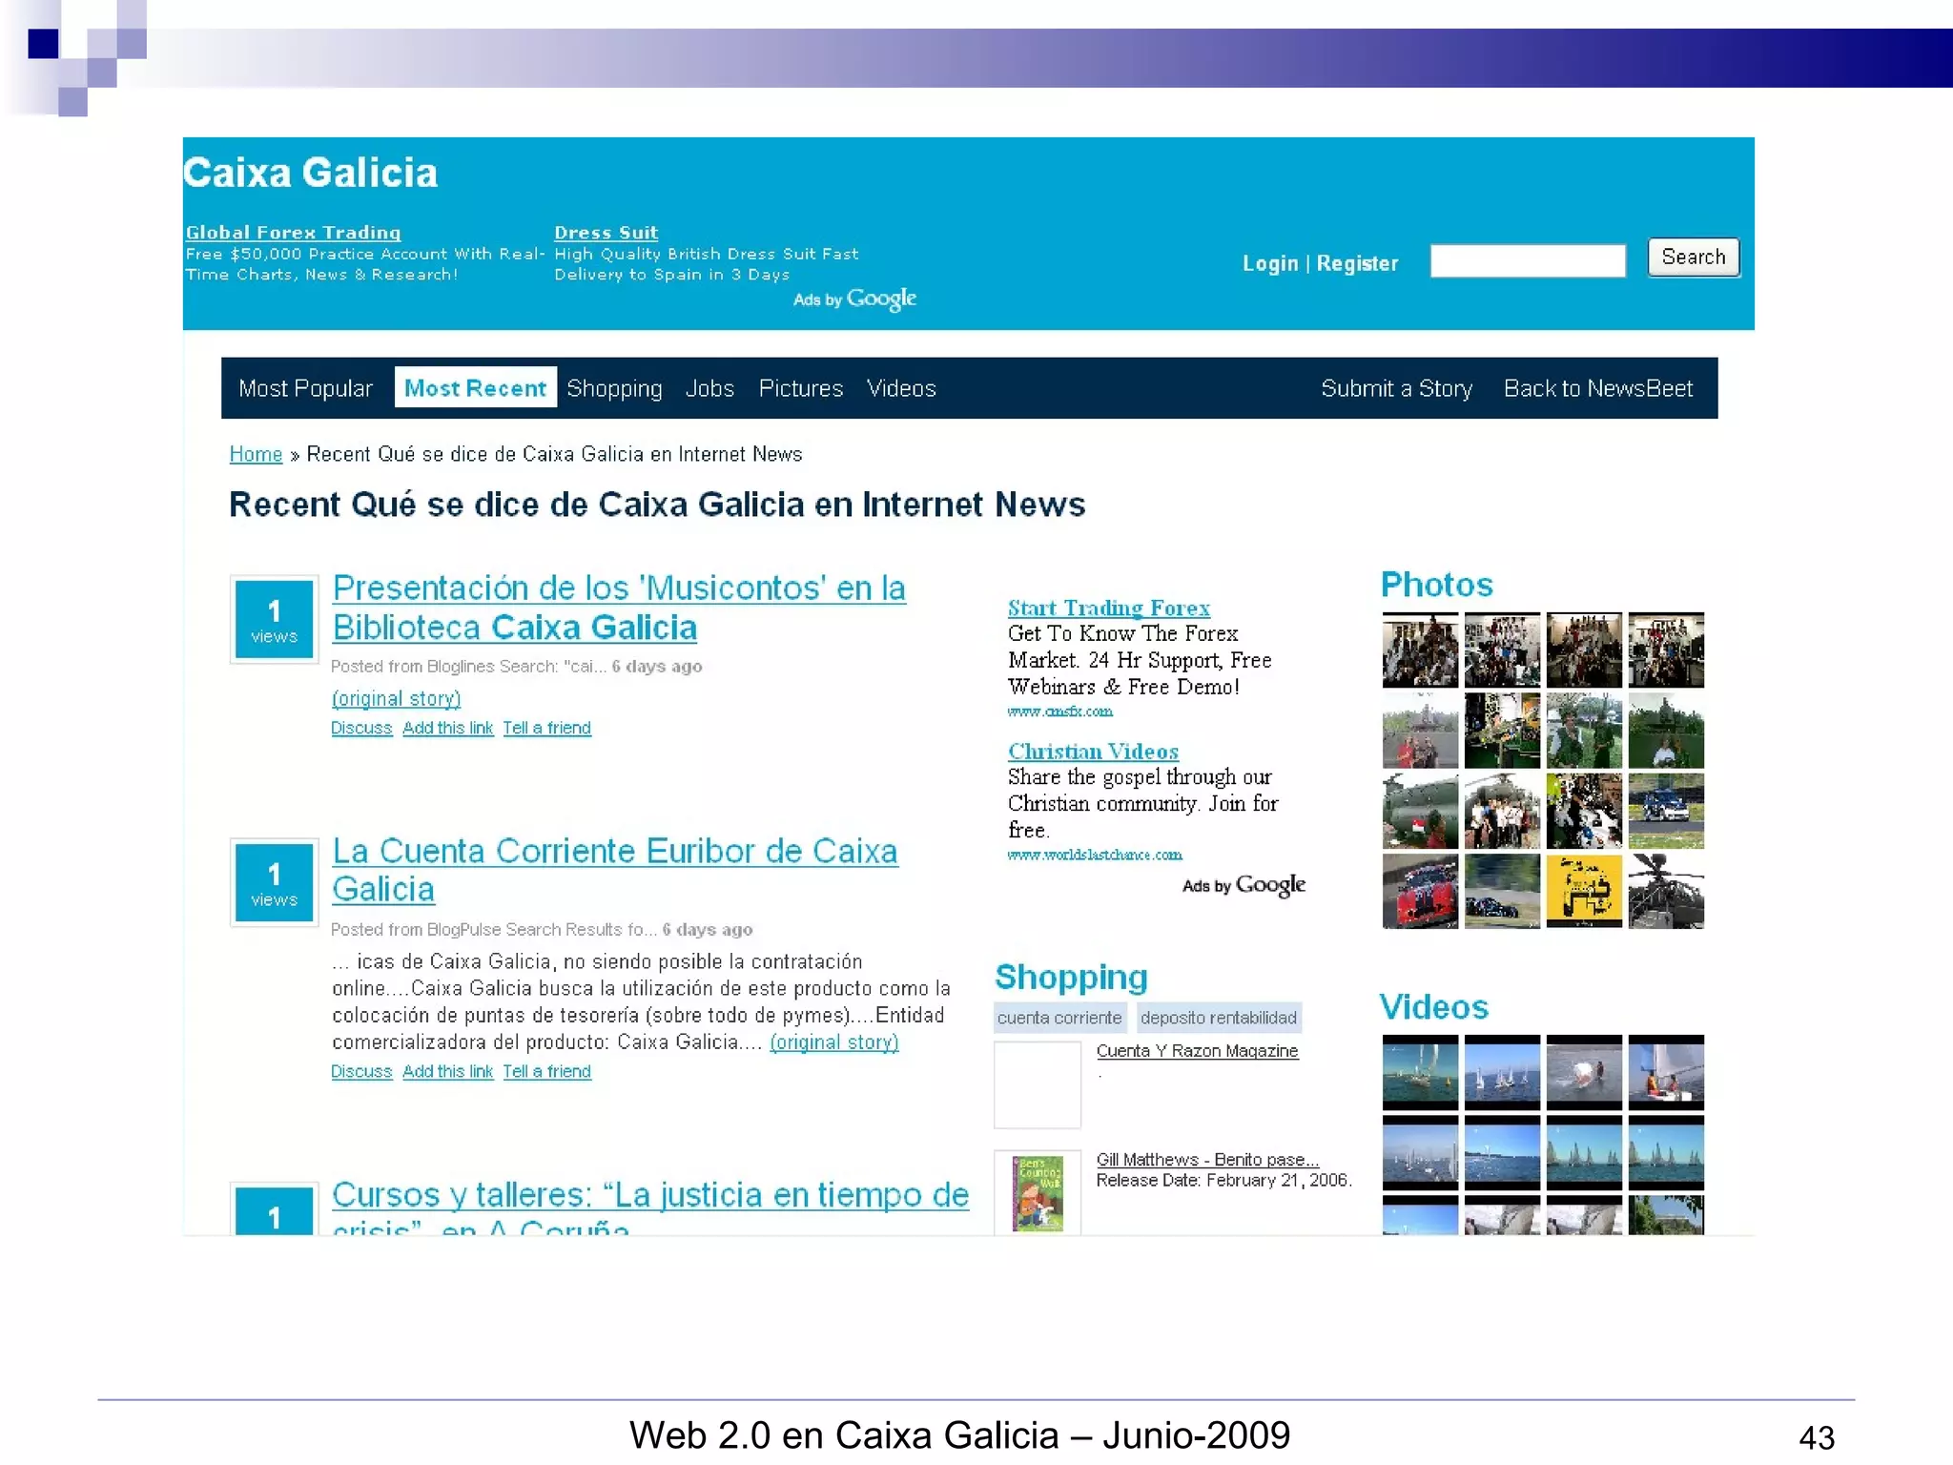Screen dimensions: 1953x1465
Task: Click the Login link
Action: [x=1269, y=263]
